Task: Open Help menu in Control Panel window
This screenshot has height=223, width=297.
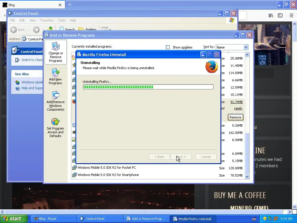Action: pyautogui.click(x=73, y=20)
